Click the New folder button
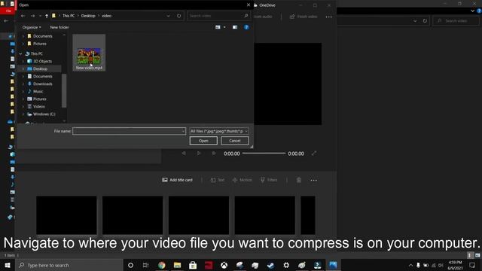The width and height of the screenshot is (482, 271). [x=59, y=27]
